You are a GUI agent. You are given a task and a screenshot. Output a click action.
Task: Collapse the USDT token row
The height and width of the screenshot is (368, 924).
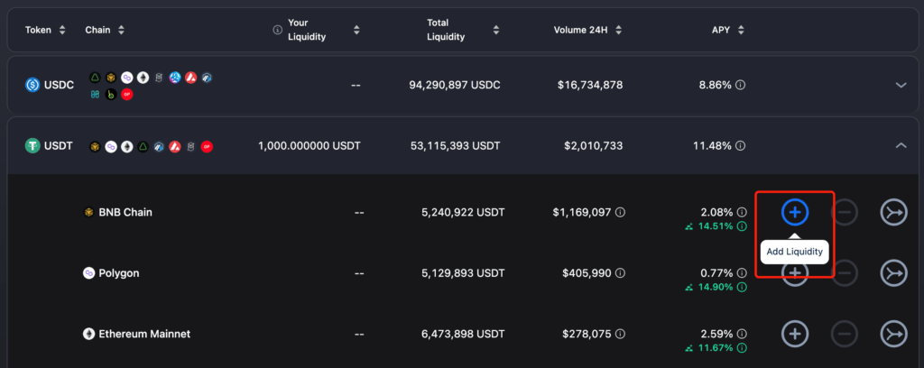click(x=900, y=145)
